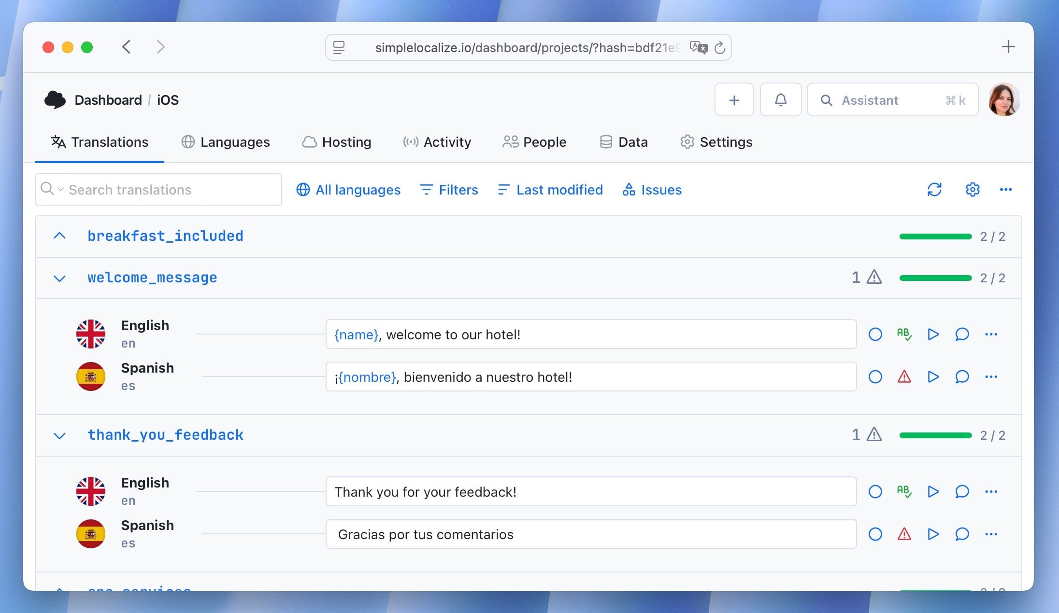This screenshot has height=613, width=1059.
Task: Toggle review status circle for Spanish thank_you_feedback
Action: pos(875,534)
